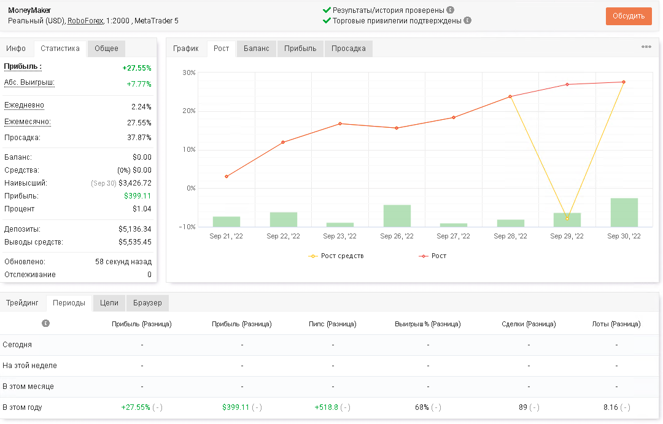The height and width of the screenshot is (424, 663).
Task: Click the Абс. Выигрыш label
Action: pos(29,82)
